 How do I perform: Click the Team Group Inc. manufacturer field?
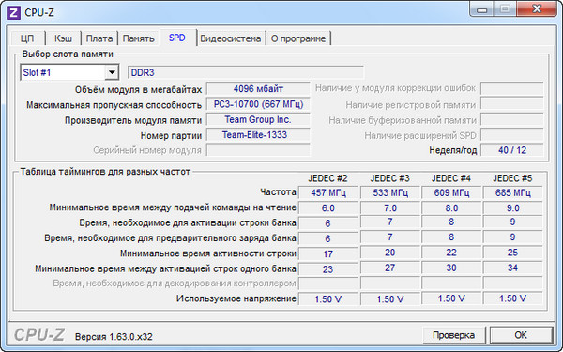(x=258, y=119)
